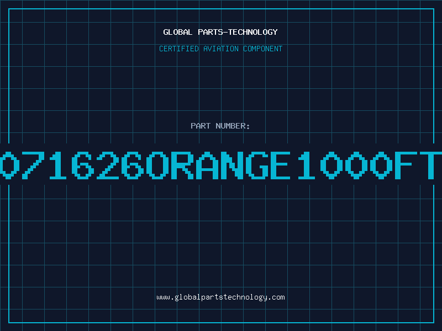Viewport: 442px width, 331px height.
Task: Select the CERTIFIED AVIATION COMPONENT subtitle
Action: [220, 49]
